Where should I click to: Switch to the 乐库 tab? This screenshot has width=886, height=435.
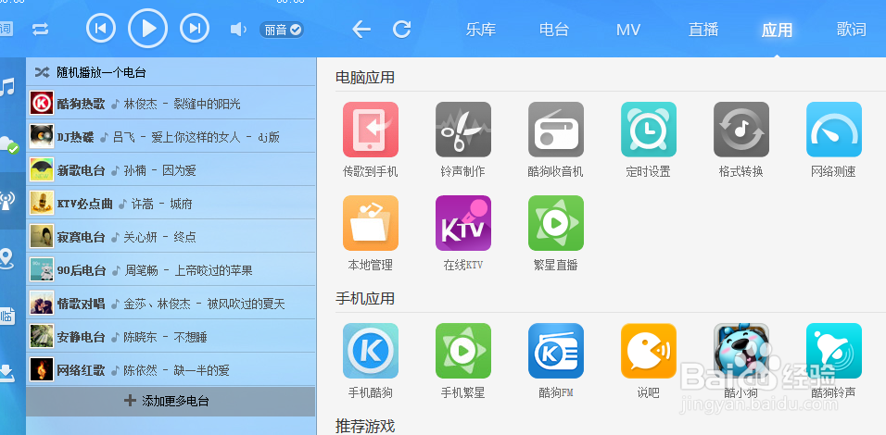pyautogui.click(x=481, y=30)
